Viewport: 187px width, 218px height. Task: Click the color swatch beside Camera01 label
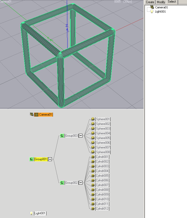pyautogui.click(x=37, y=114)
